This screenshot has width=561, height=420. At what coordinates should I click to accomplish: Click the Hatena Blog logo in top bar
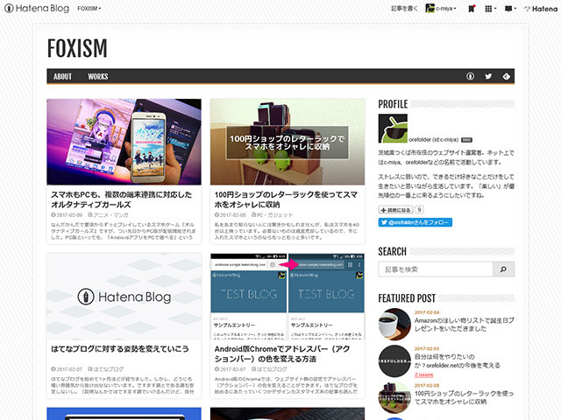[x=37, y=8]
